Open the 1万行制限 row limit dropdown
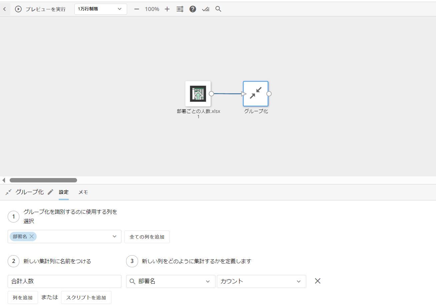The image size is (436, 306). point(100,9)
